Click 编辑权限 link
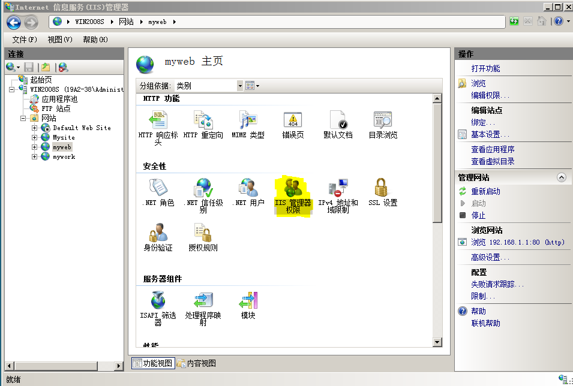Image resolution: width=573 pixels, height=386 pixels. pos(490,95)
